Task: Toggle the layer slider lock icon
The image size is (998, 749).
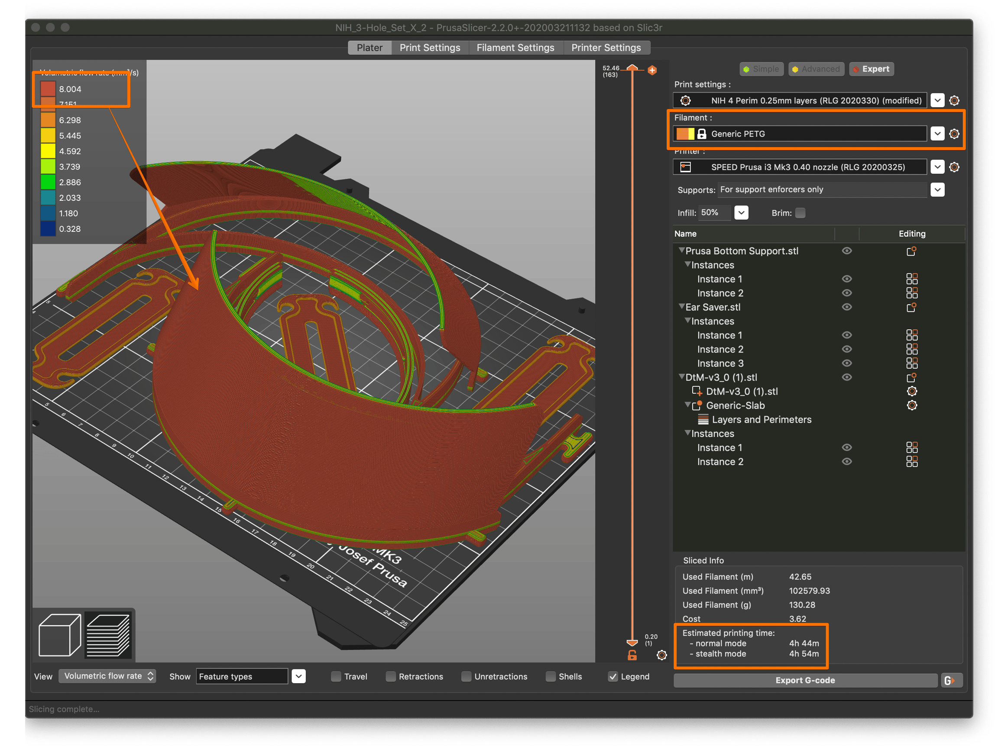Action: [x=632, y=655]
